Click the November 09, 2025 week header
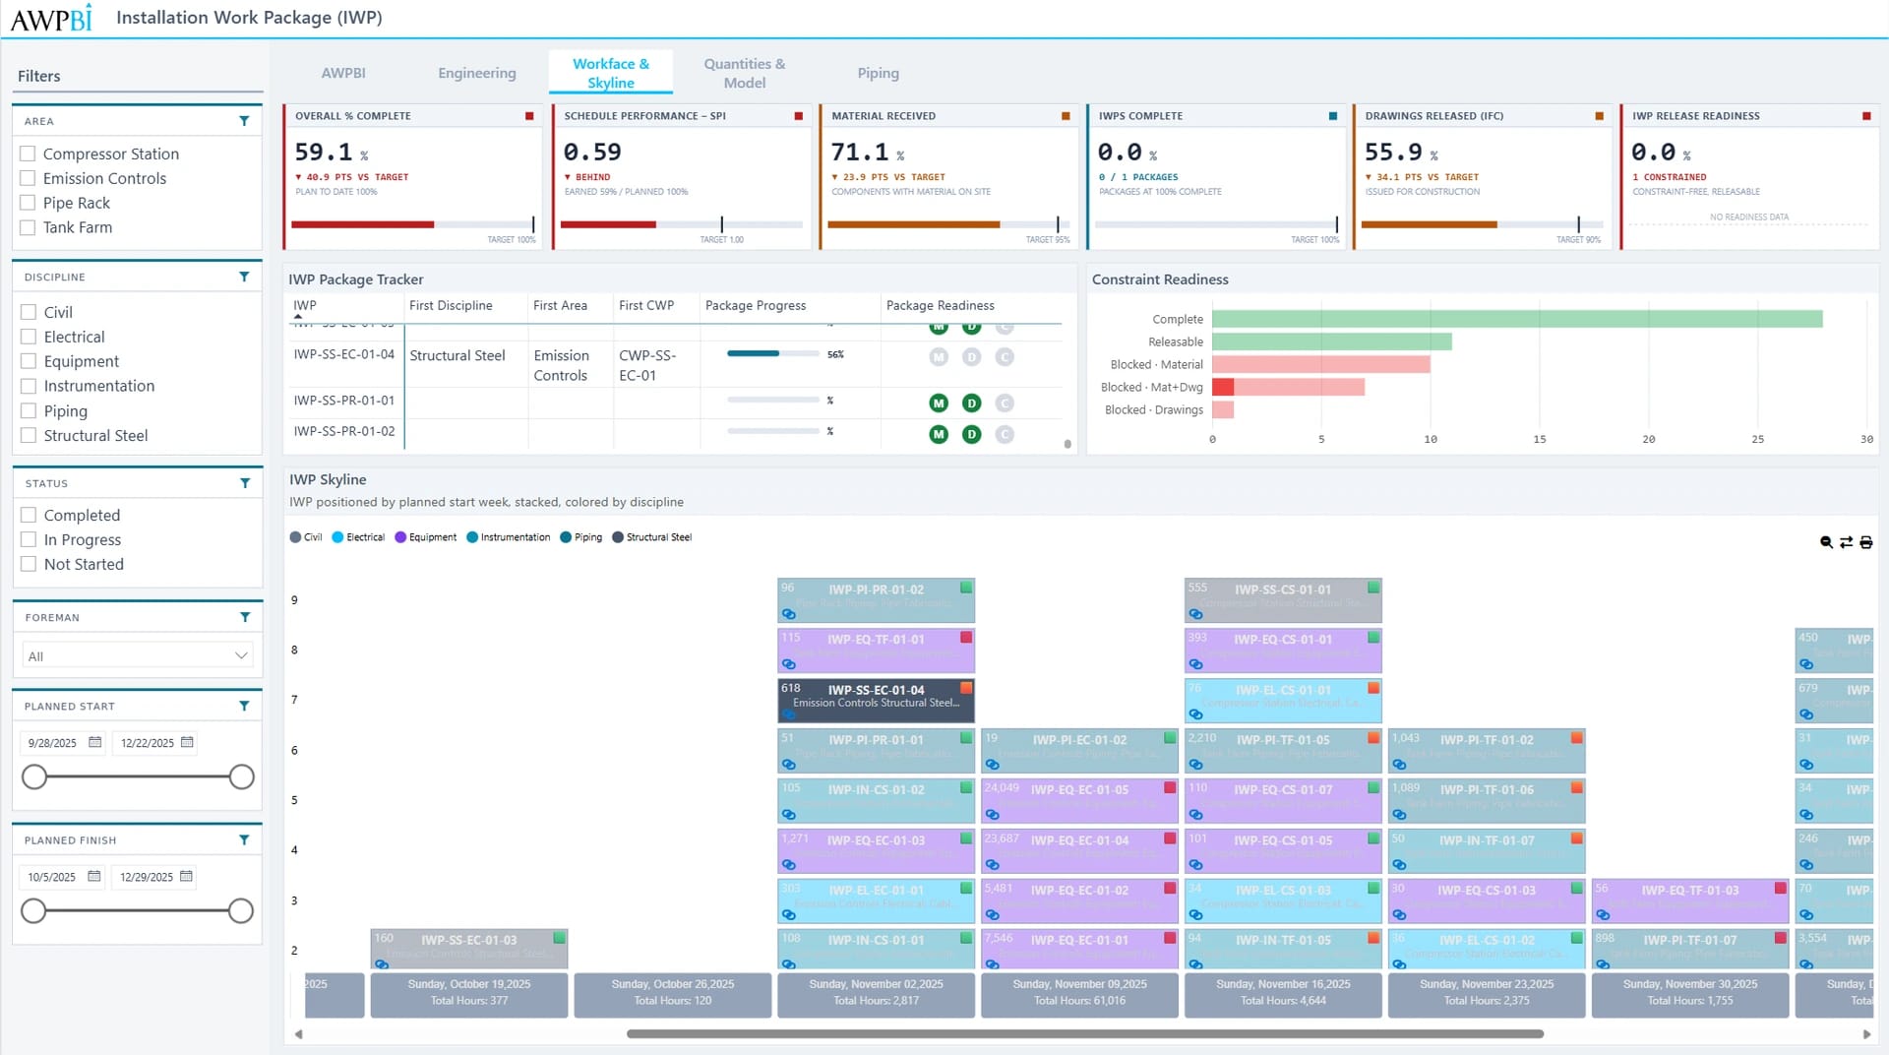The width and height of the screenshot is (1889, 1055). pos(1079,994)
